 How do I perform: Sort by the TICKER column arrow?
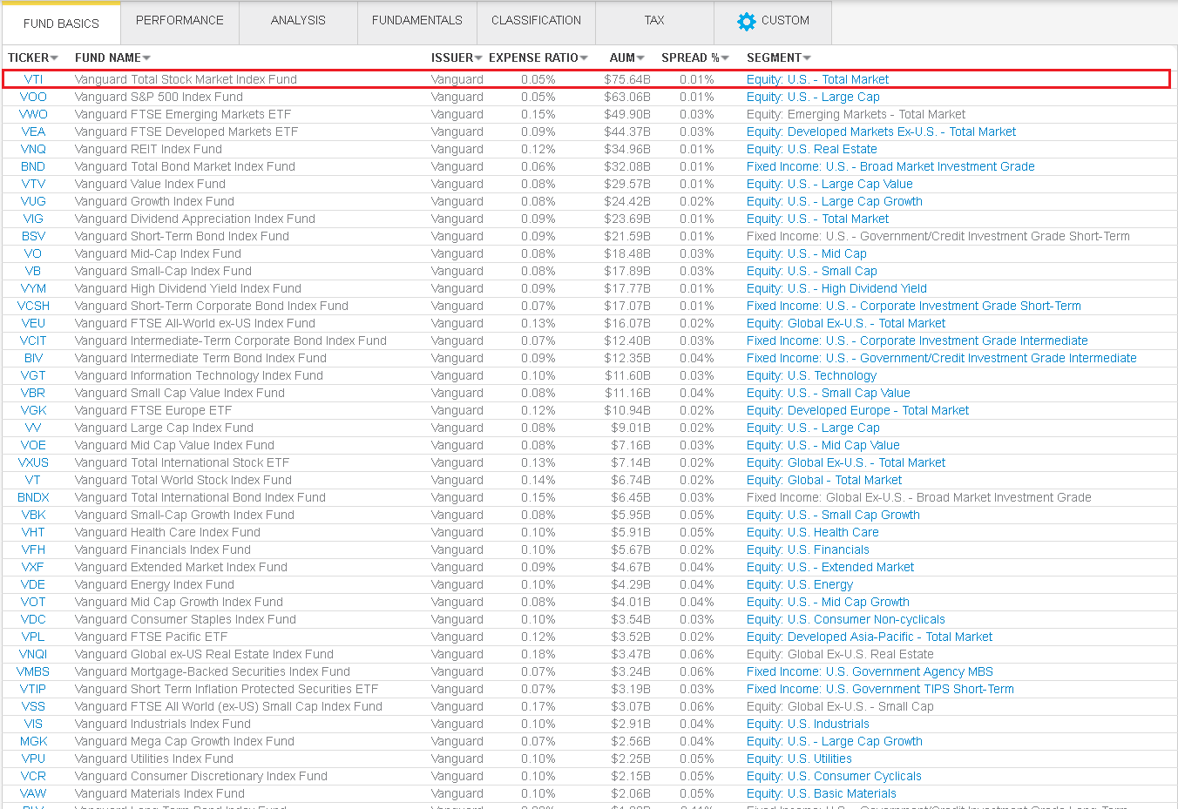click(54, 58)
